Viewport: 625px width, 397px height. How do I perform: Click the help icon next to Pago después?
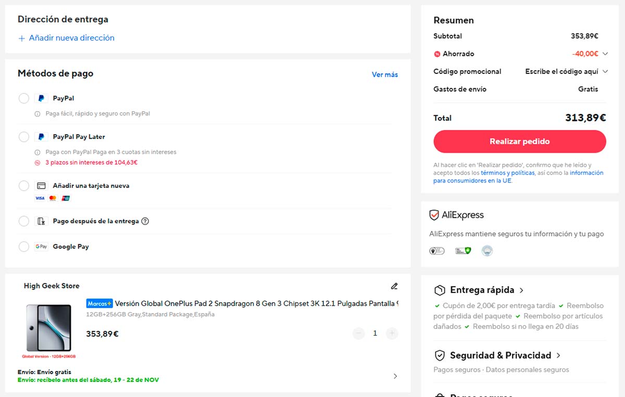click(x=146, y=221)
